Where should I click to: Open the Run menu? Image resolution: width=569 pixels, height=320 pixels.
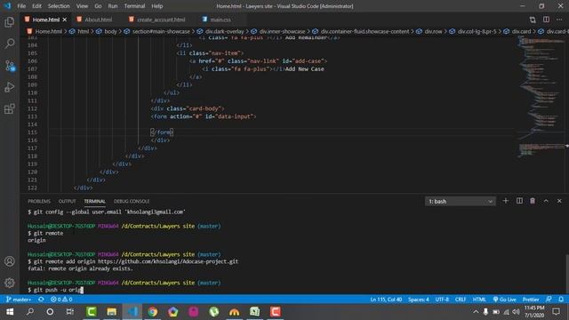pyautogui.click(x=113, y=6)
